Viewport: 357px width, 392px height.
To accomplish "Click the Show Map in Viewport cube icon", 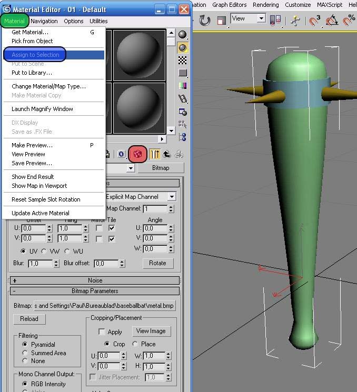I will pos(137,154).
